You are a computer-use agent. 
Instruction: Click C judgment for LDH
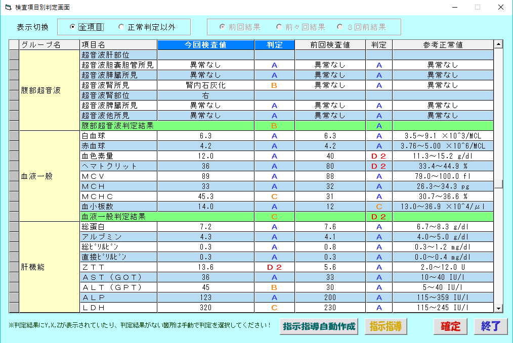(x=275, y=308)
